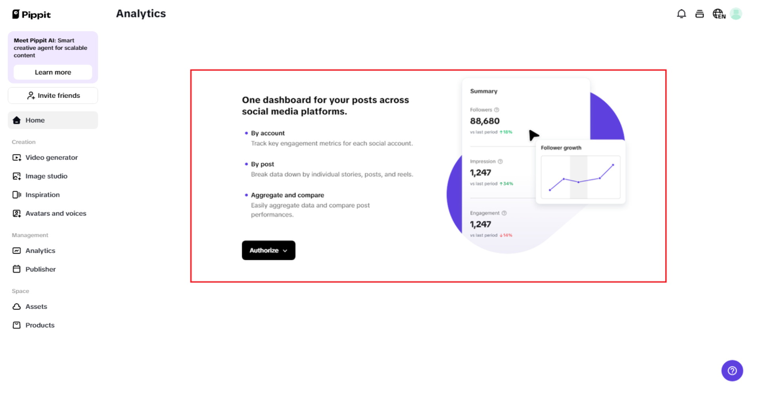Select Analytics under Management
The image size is (761, 396).
tap(40, 250)
